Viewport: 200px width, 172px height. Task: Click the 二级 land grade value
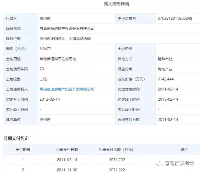pyautogui.click(x=43, y=79)
